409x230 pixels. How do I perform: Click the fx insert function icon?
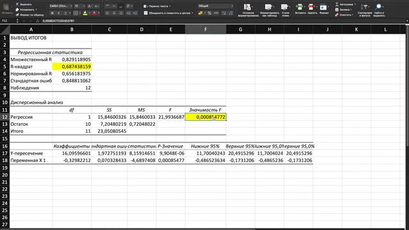[38, 21]
